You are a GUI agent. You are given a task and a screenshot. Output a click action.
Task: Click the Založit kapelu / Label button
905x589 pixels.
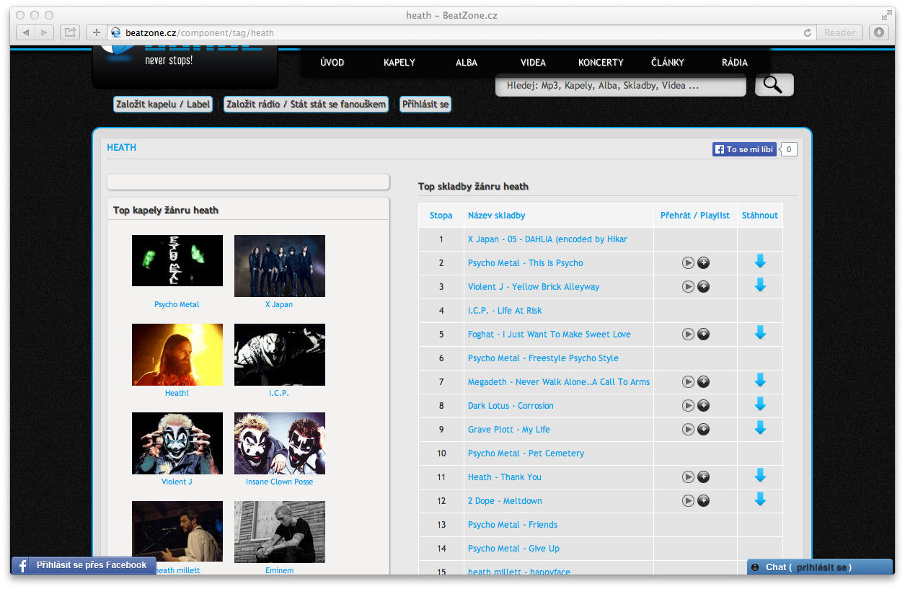coord(163,105)
